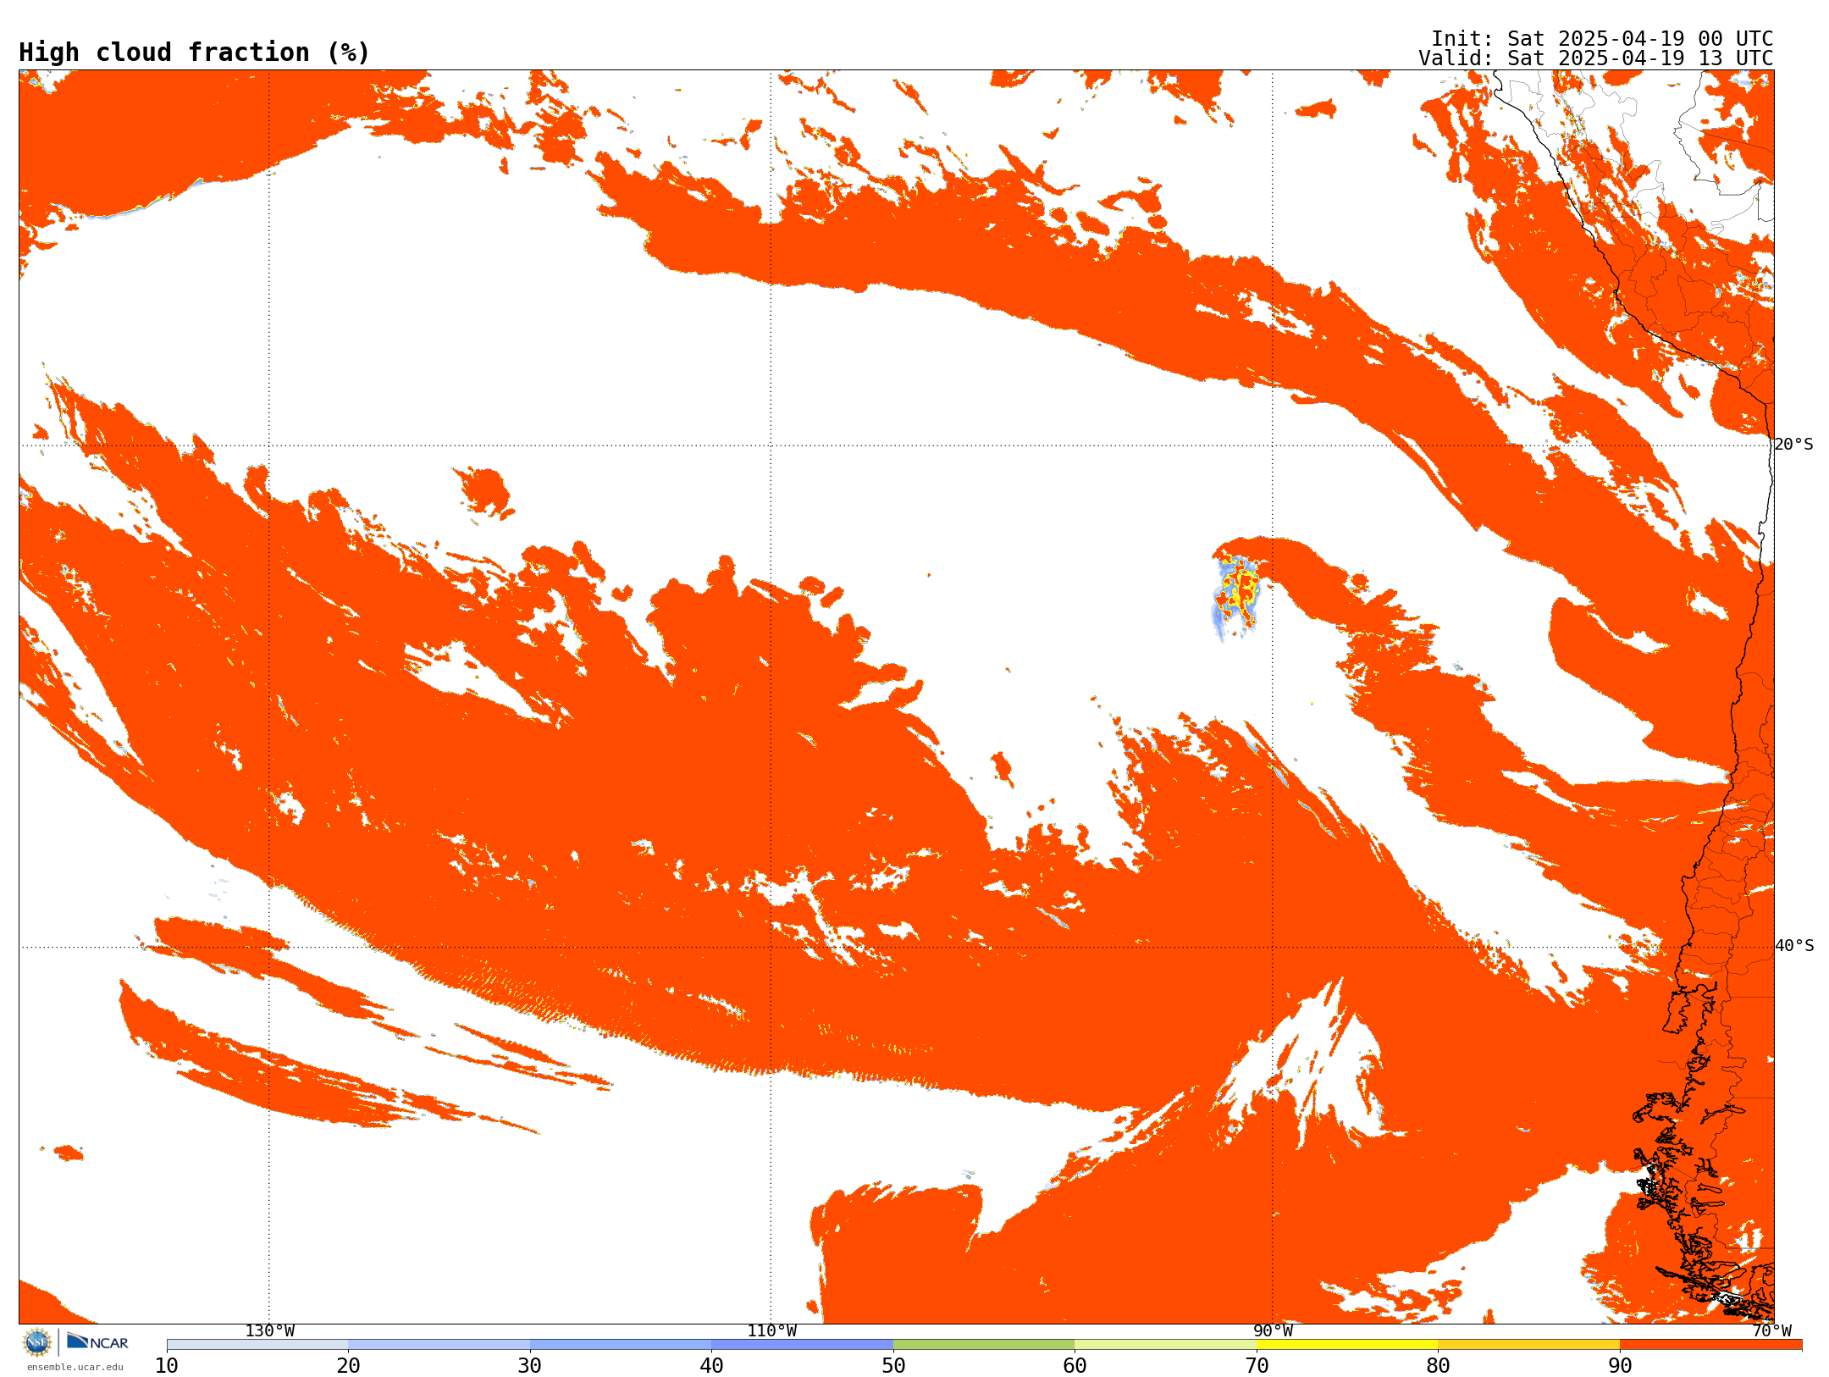Click the colorbar tick label 90

(x=1620, y=1366)
